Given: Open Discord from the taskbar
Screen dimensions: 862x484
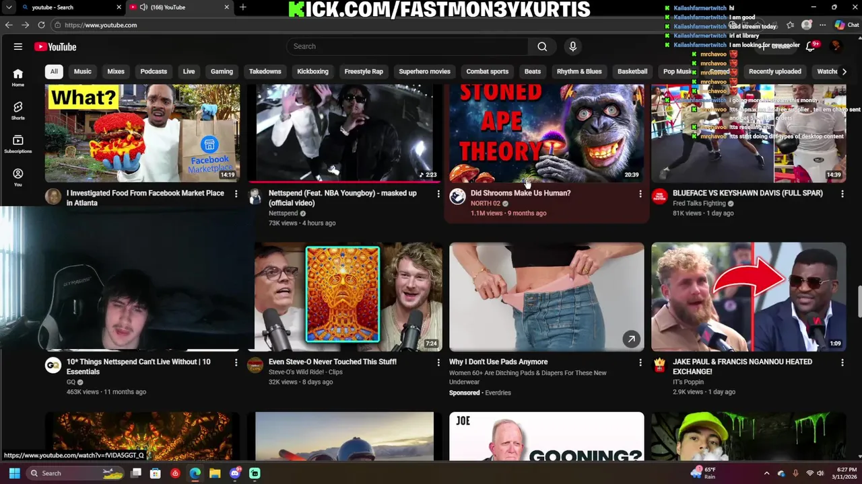Looking at the screenshot, I should pos(234,473).
